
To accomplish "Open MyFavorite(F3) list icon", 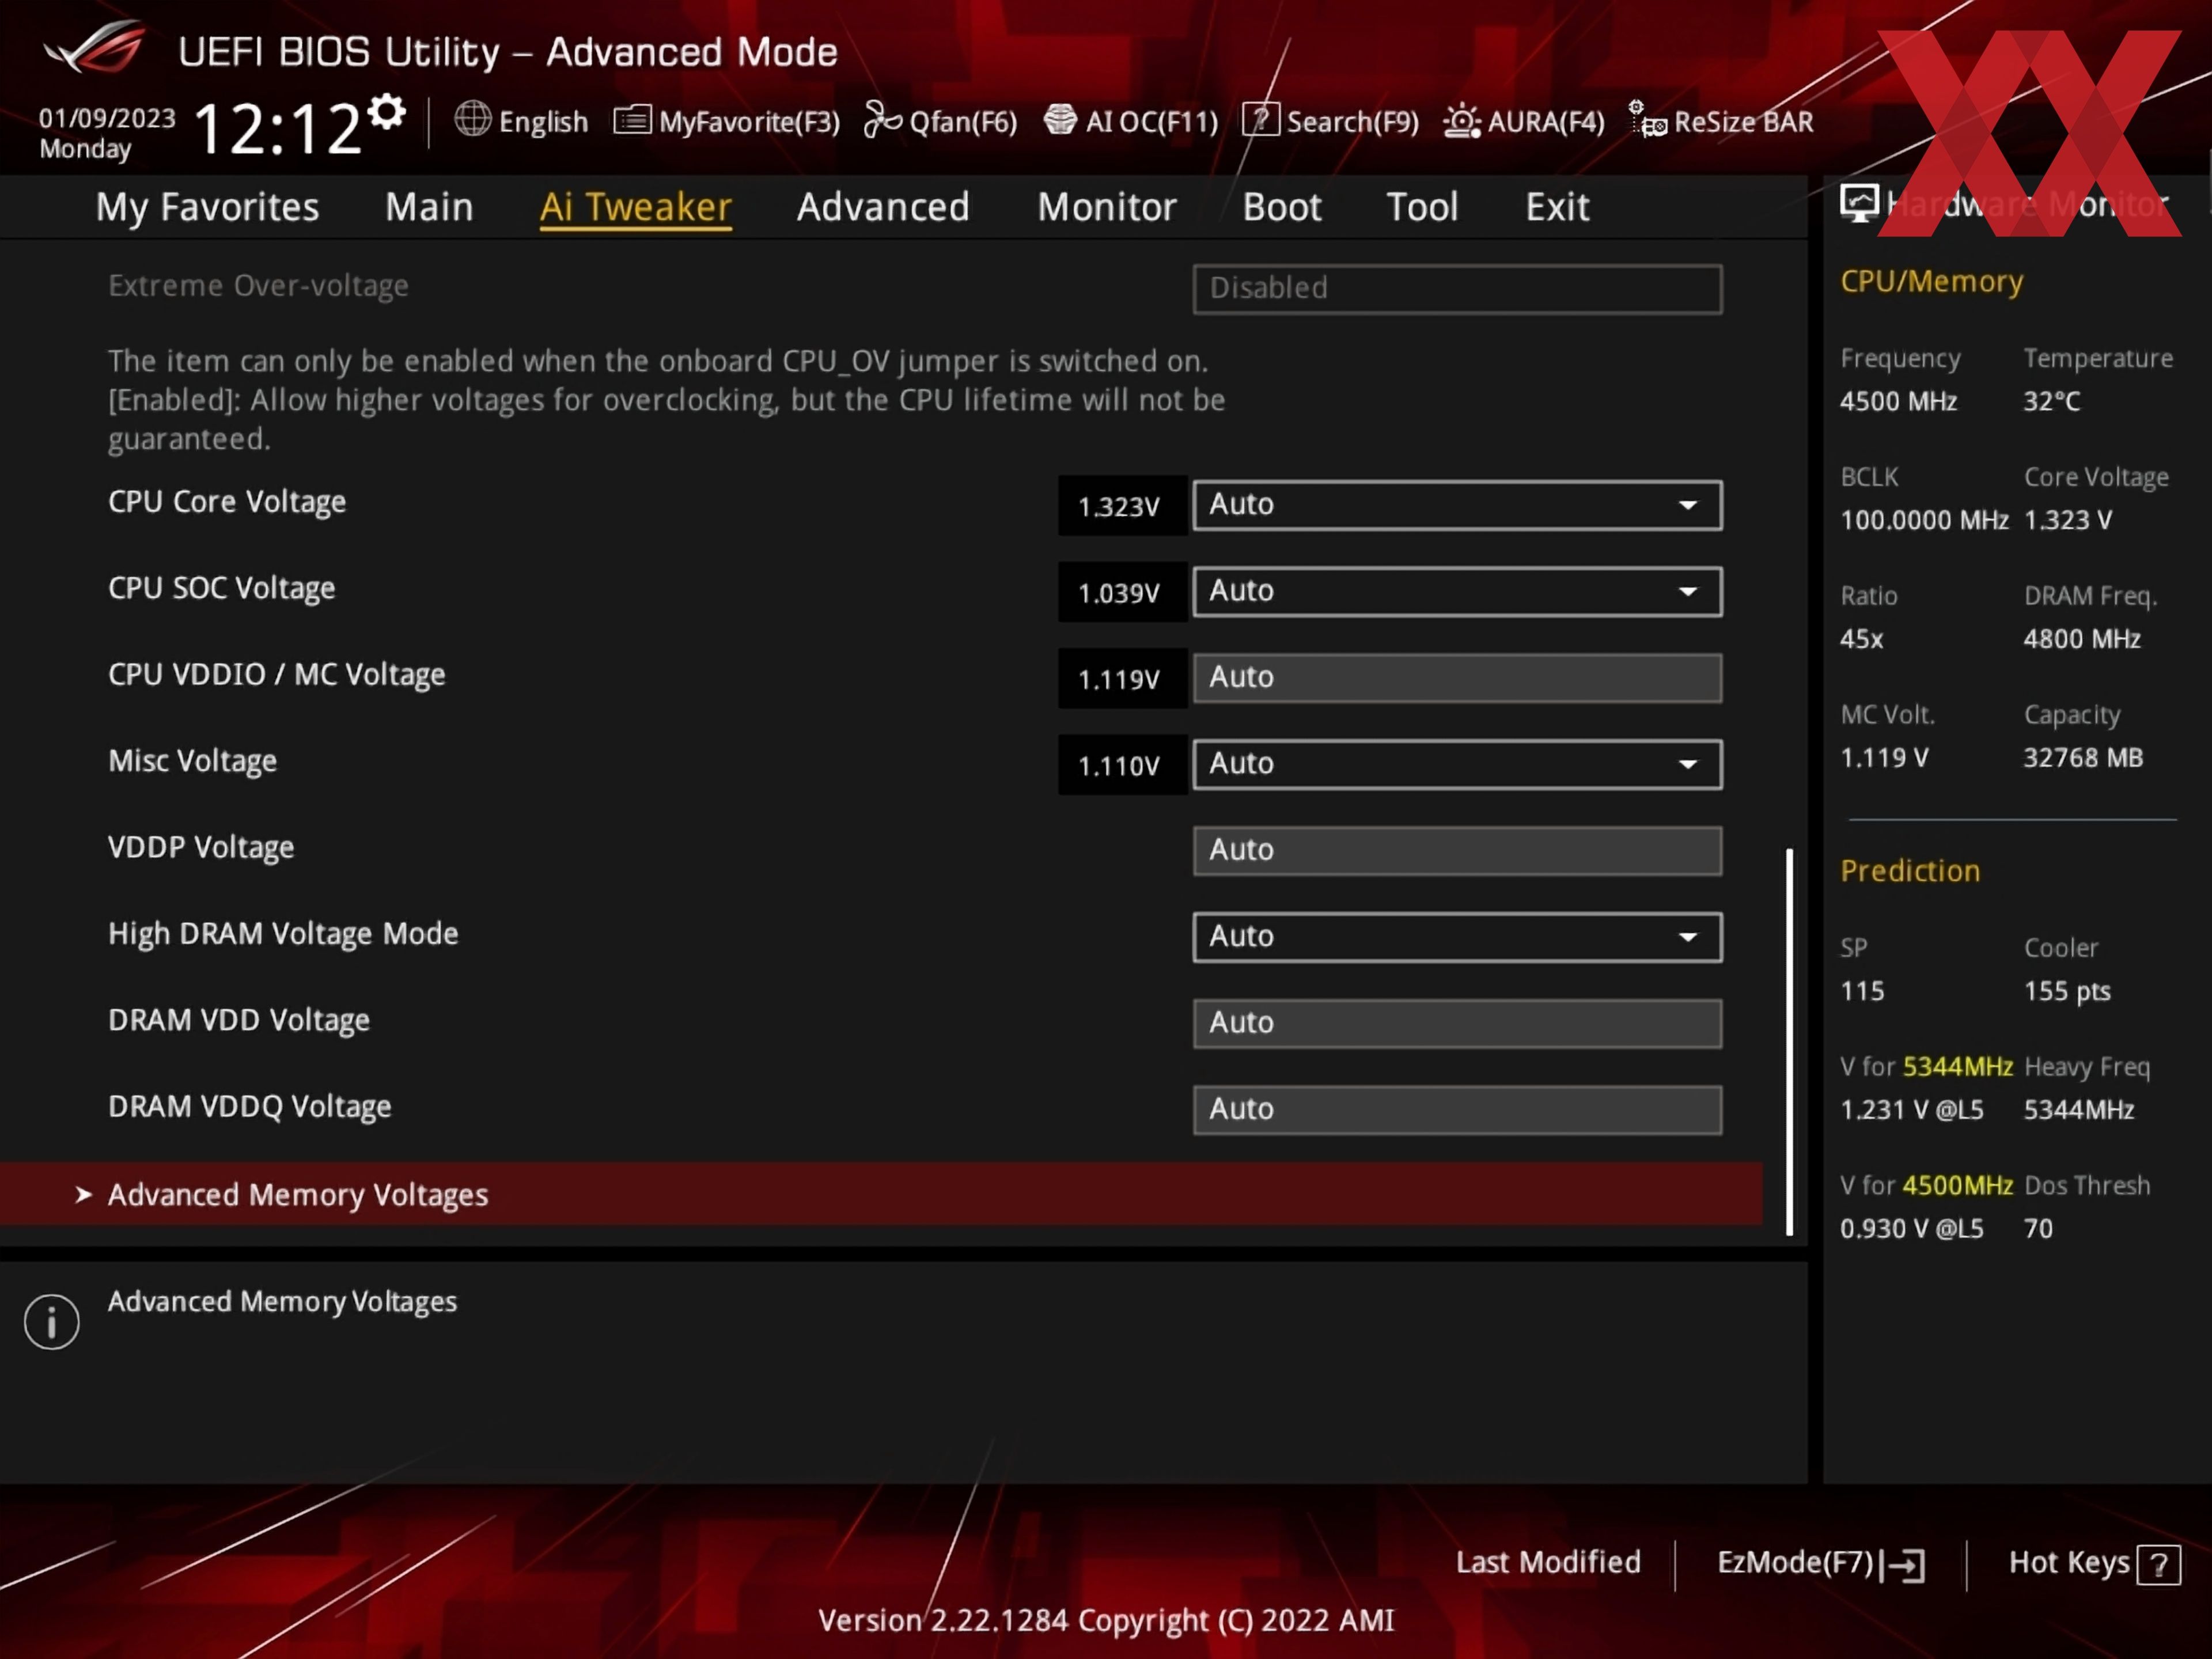I will tap(632, 120).
